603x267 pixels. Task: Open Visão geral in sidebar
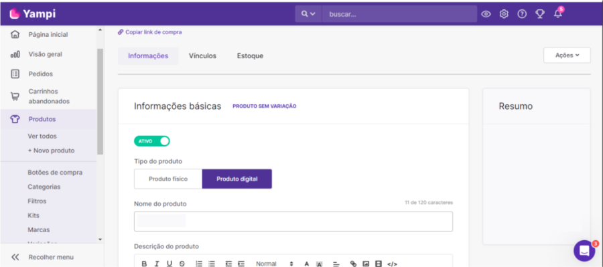[x=46, y=54]
